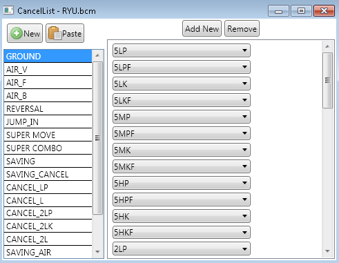Open the 5HPF dropdown
Image resolution: width=339 pixels, height=263 pixels.
tap(182, 199)
